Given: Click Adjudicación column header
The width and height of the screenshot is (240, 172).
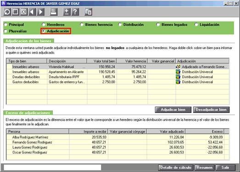Looking at the screenshot, I should tap(202, 61).
